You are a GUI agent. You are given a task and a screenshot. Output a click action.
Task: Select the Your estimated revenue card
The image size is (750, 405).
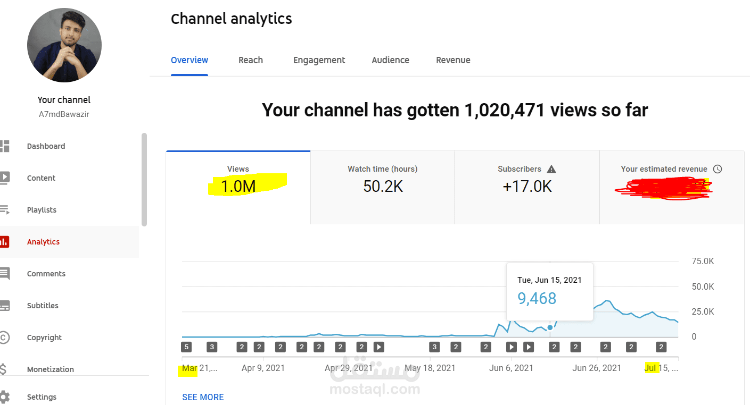(672, 187)
